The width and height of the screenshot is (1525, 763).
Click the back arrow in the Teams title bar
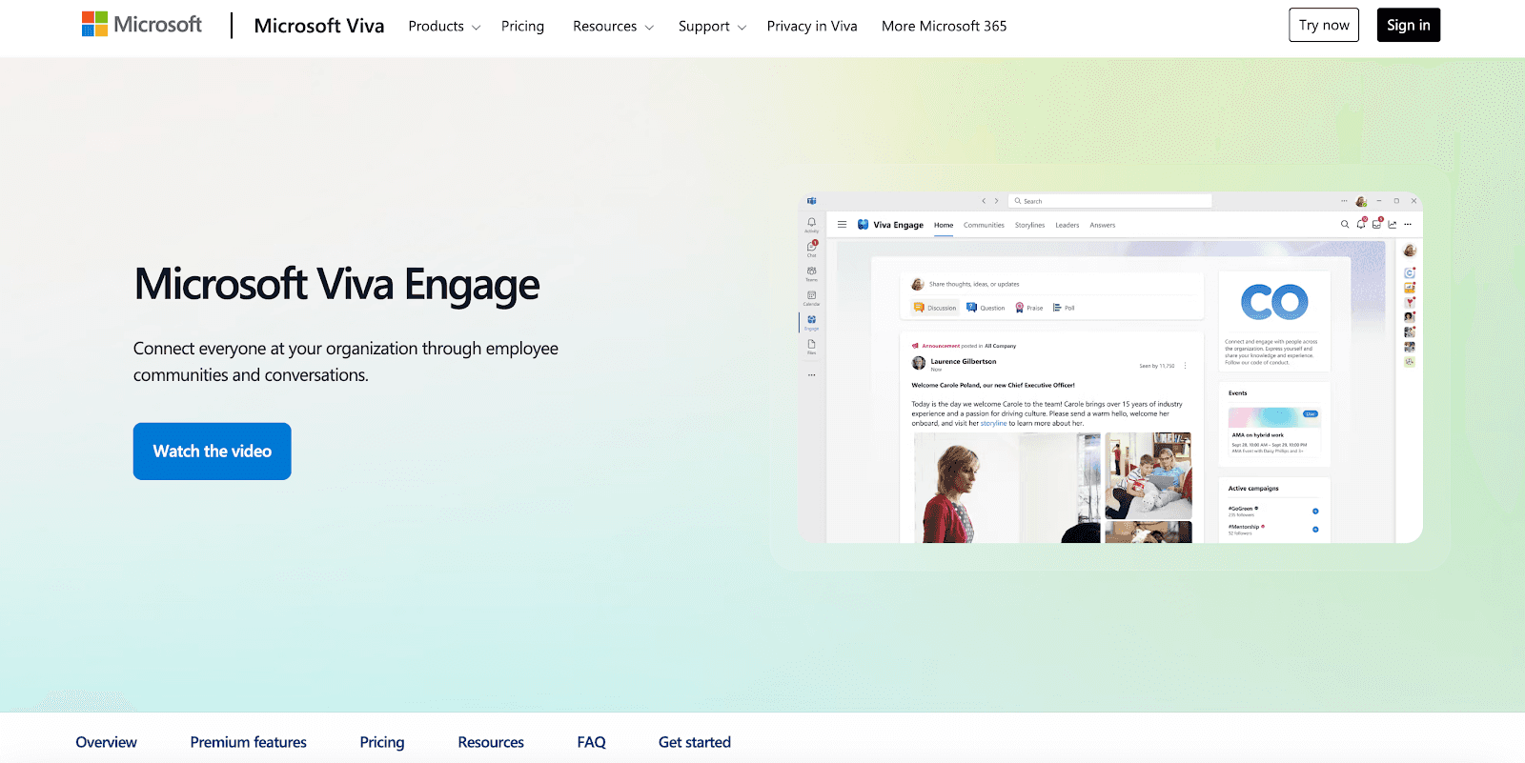point(984,201)
